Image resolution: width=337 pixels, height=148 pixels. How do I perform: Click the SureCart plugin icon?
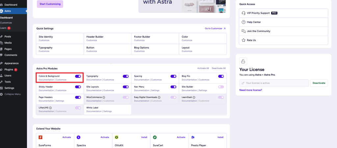pyautogui.click(x=155, y=137)
